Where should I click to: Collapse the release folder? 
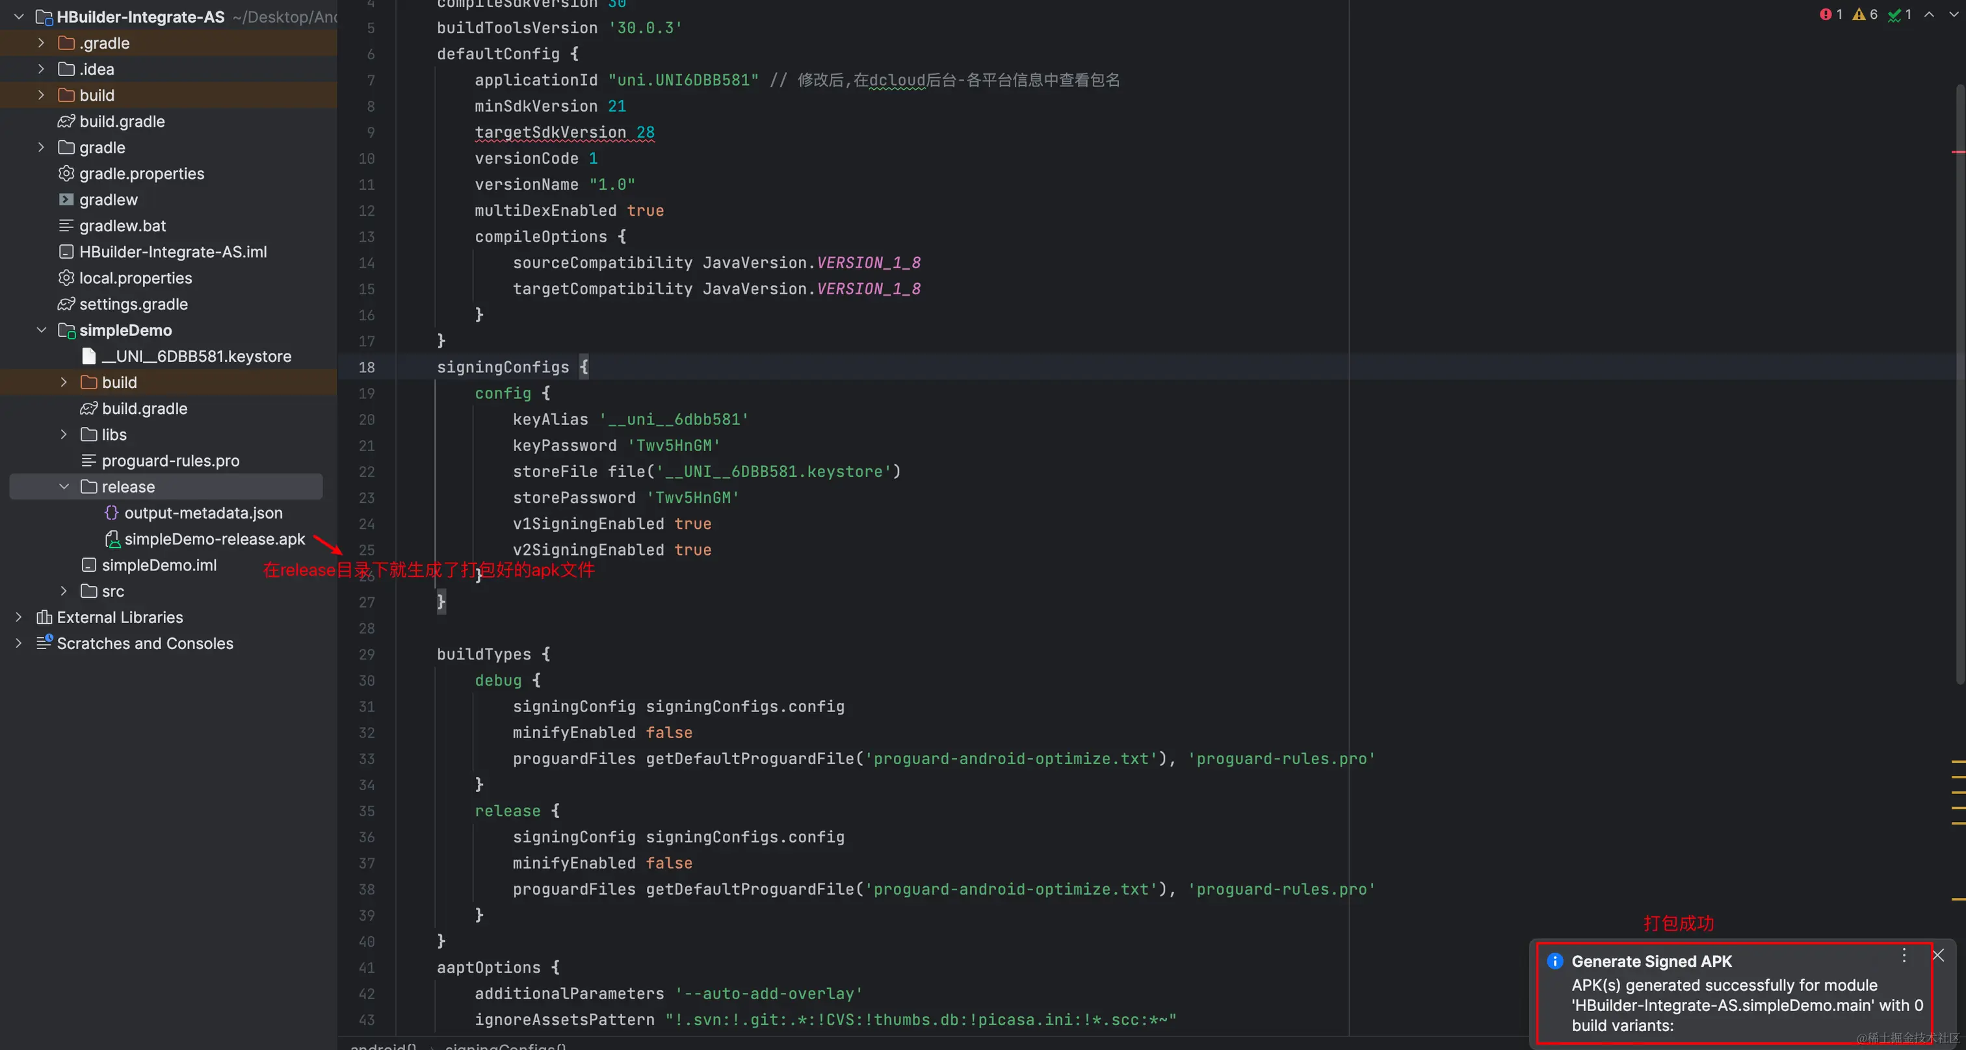[64, 487]
